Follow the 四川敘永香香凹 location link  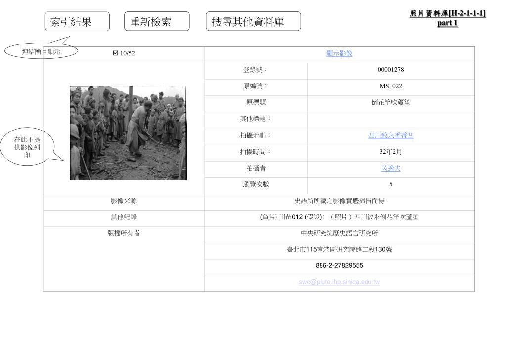(x=390, y=136)
